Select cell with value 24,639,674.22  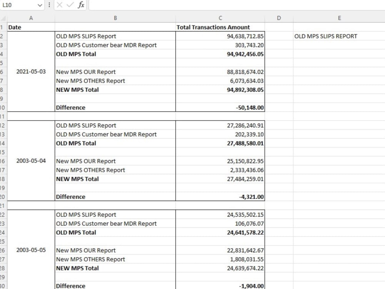[x=220, y=268]
